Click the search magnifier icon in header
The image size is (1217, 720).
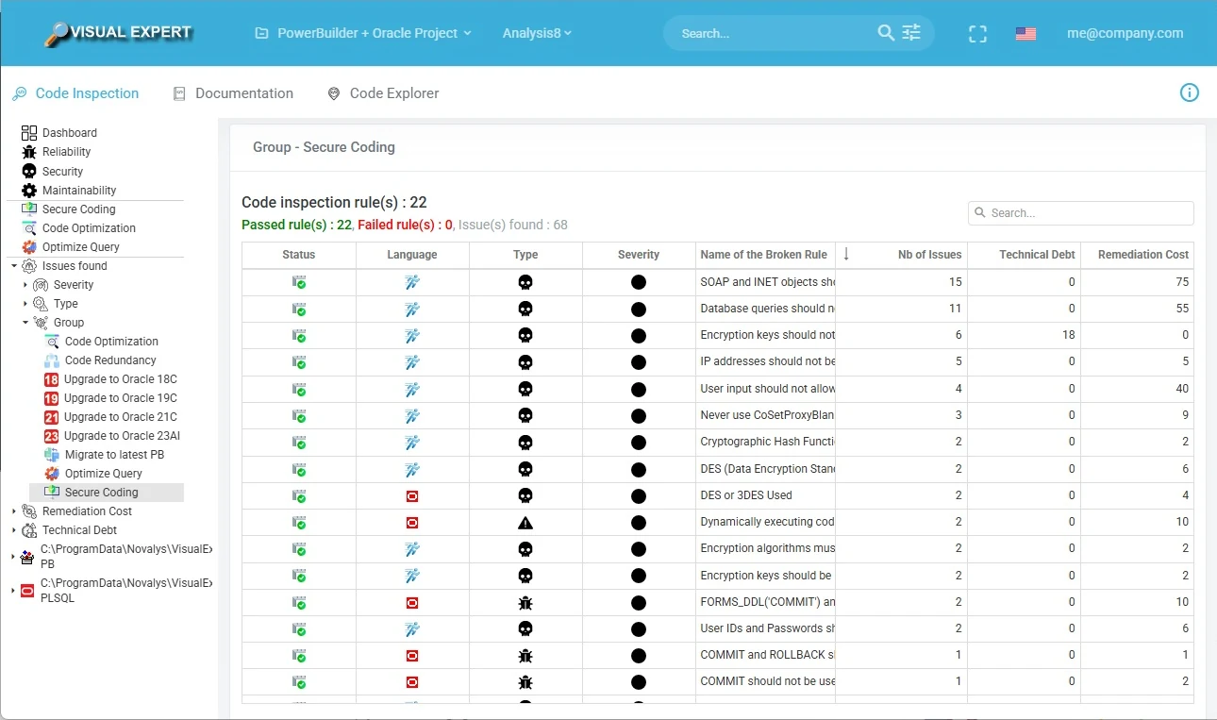886,33
